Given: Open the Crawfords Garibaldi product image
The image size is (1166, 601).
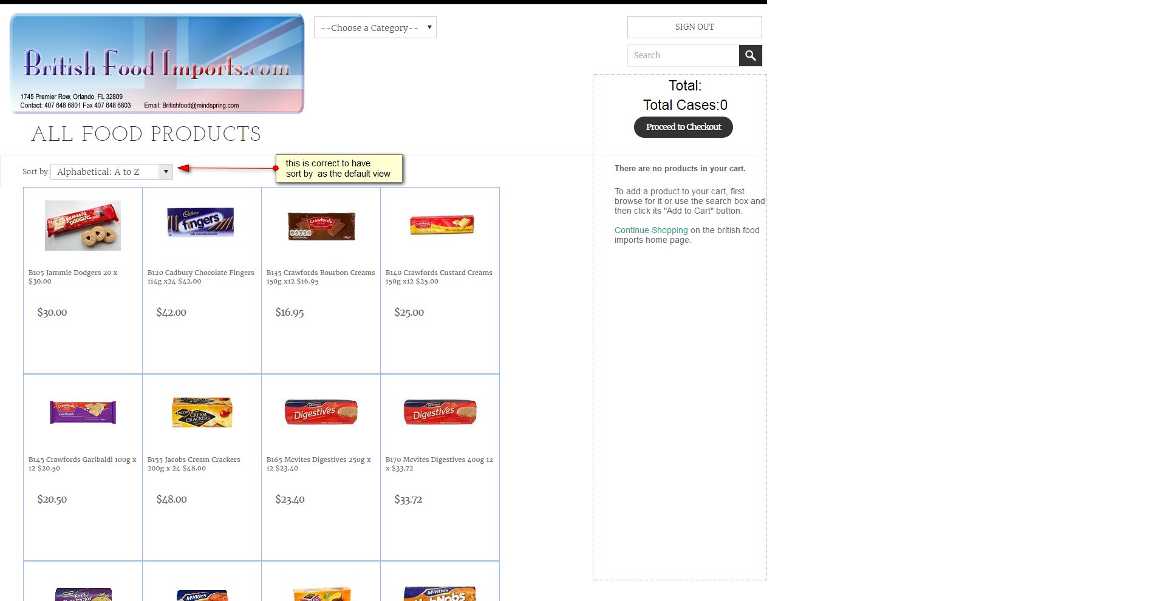Looking at the screenshot, I should (83, 412).
